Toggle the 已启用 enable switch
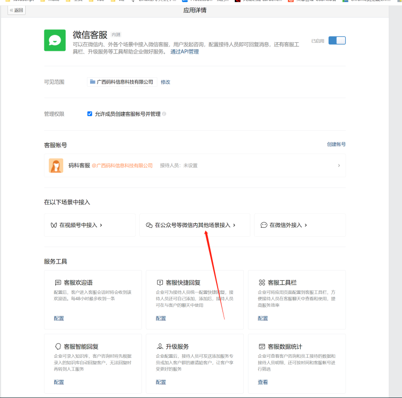Viewport: 402px width, 398px height. 337,41
